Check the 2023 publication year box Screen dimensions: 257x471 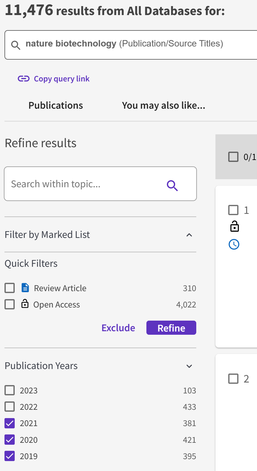point(10,391)
